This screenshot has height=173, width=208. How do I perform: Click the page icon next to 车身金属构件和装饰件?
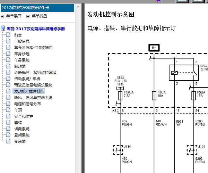coord(8,47)
